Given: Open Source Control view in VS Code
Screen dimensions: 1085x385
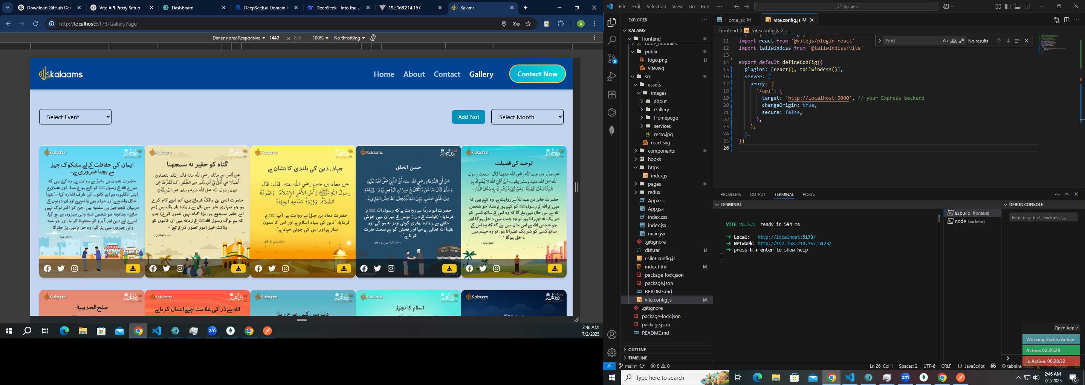Looking at the screenshot, I should 612,58.
